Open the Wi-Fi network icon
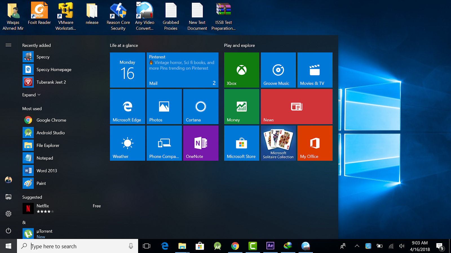 tap(391, 246)
